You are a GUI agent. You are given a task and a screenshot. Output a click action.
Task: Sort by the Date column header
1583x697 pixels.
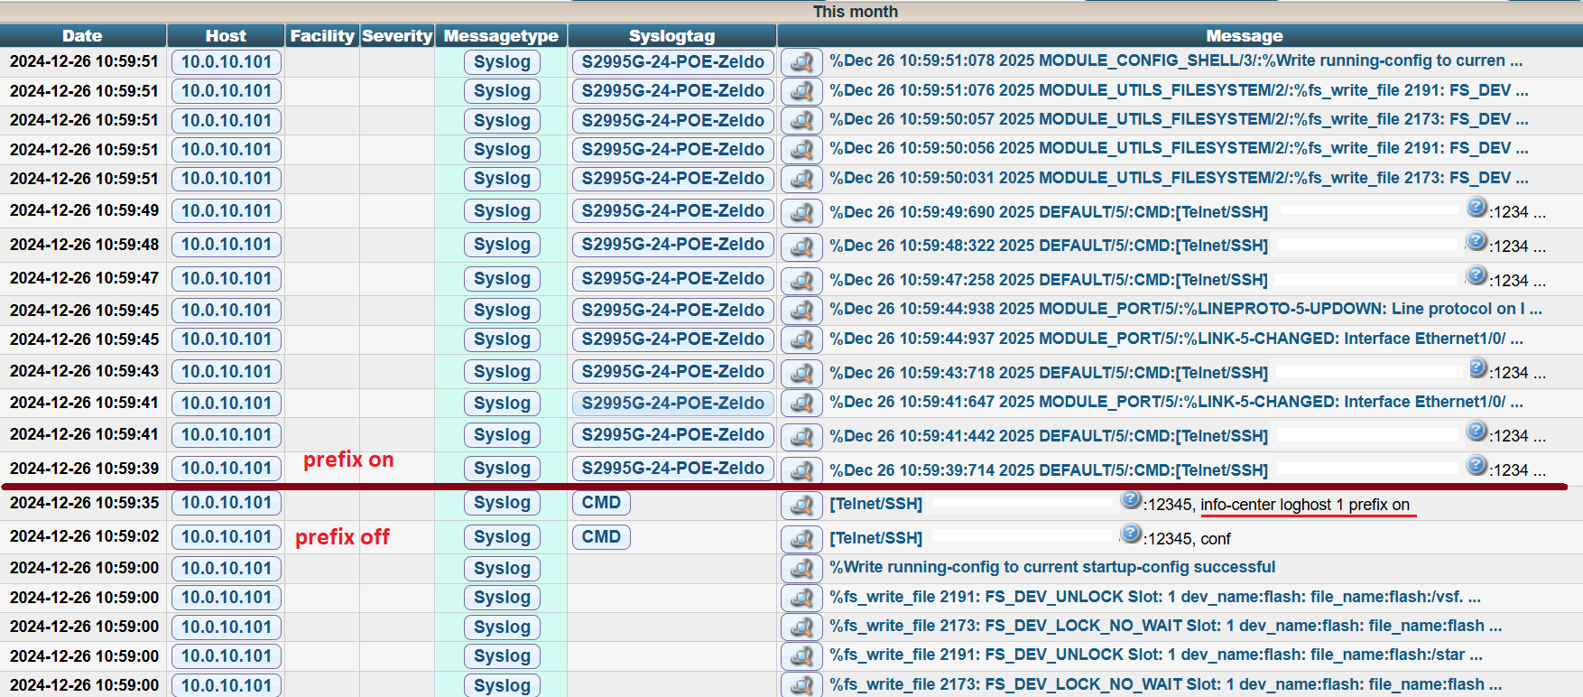click(82, 36)
